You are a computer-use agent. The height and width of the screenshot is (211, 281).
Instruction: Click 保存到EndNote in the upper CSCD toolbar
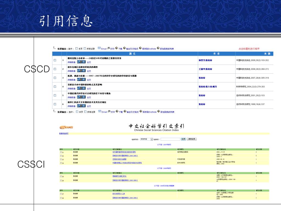(149, 49)
